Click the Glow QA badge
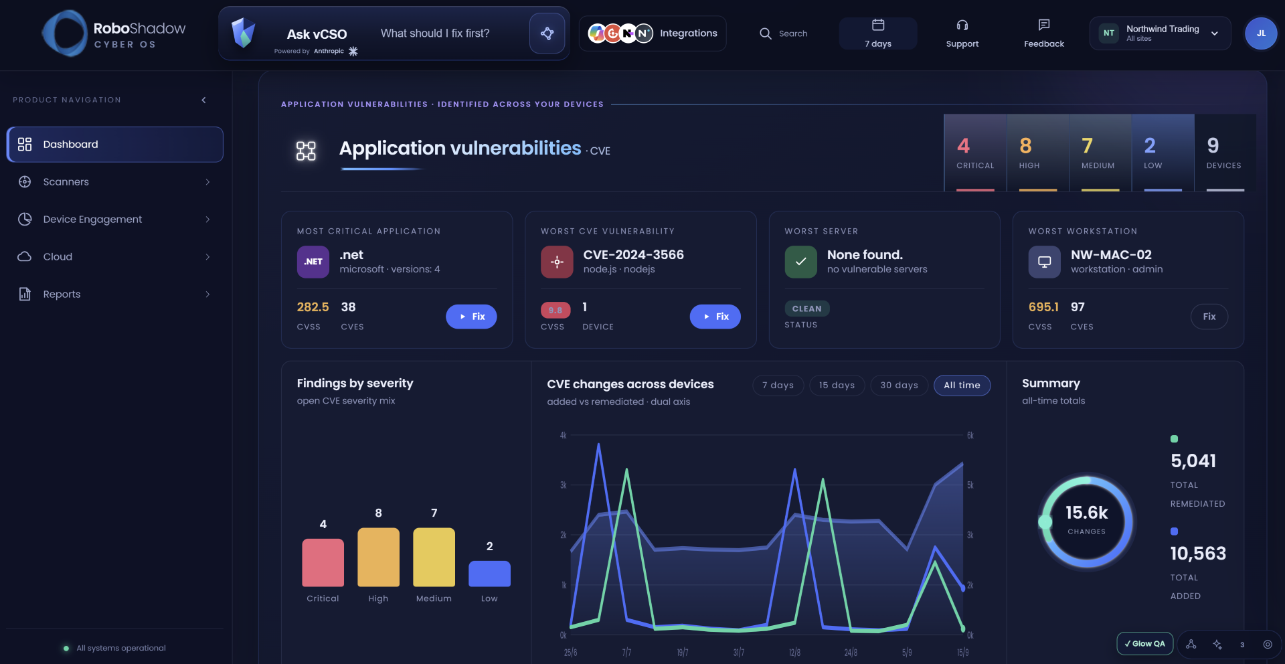This screenshot has width=1285, height=664. [x=1145, y=644]
